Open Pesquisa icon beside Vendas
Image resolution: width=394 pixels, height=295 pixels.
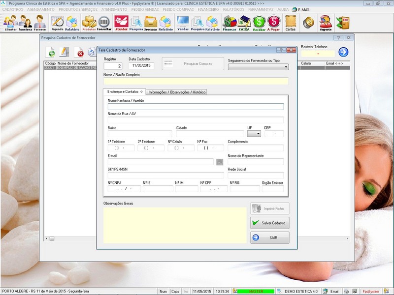point(197,23)
